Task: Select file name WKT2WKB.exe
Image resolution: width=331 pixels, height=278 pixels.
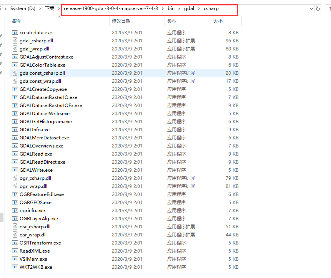Action: coord(36,267)
